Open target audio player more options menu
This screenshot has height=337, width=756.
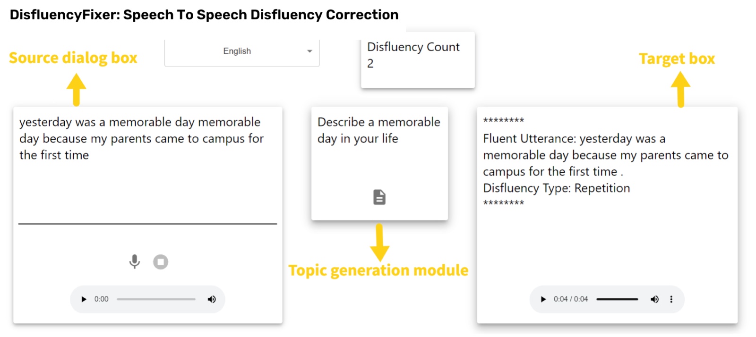click(x=671, y=299)
